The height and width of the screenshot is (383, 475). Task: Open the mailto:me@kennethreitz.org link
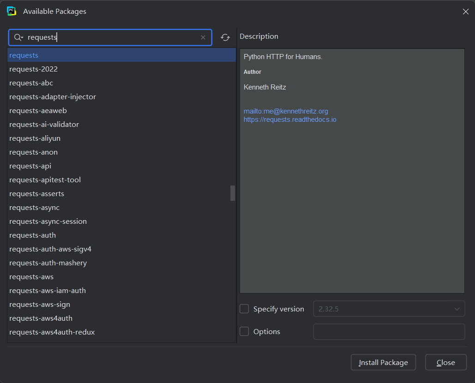pos(286,111)
